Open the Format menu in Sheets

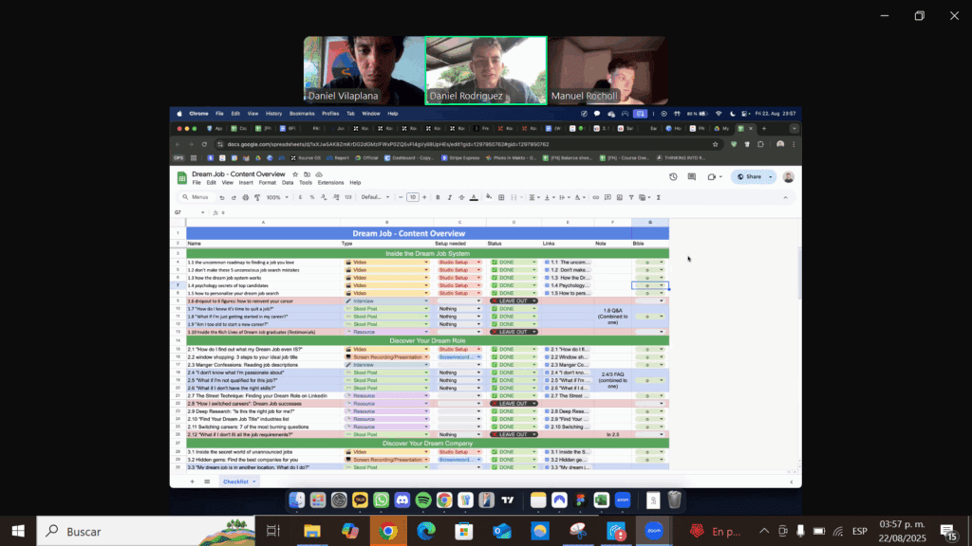[x=268, y=182]
